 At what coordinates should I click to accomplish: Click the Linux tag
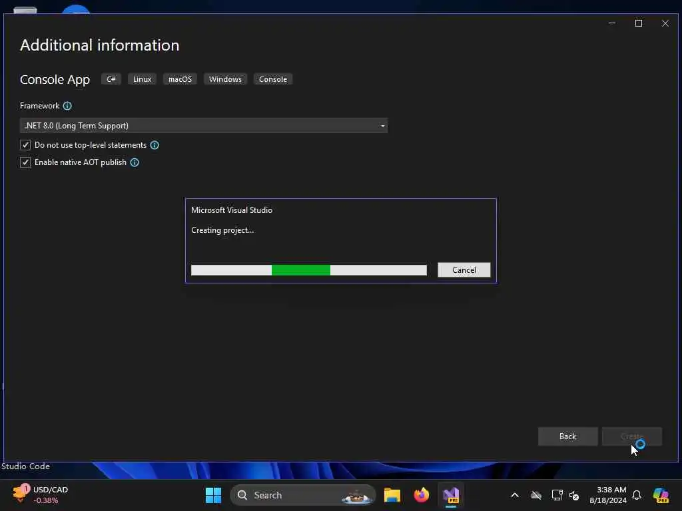[x=143, y=79]
